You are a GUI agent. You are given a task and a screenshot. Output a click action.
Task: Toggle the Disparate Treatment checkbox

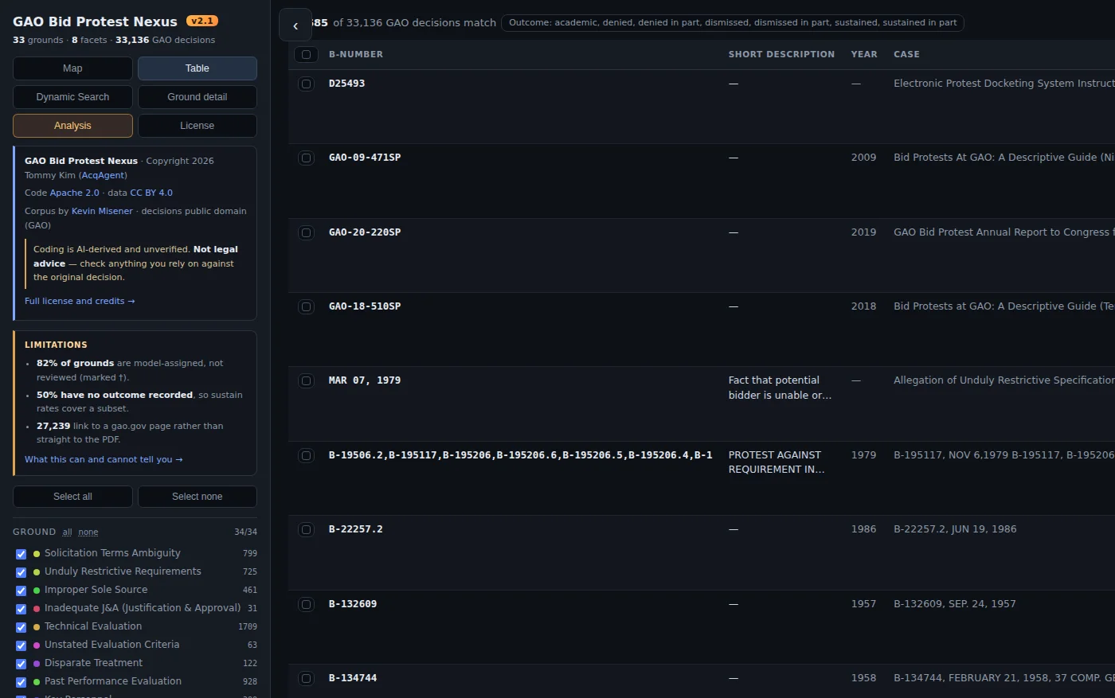[x=22, y=664]
